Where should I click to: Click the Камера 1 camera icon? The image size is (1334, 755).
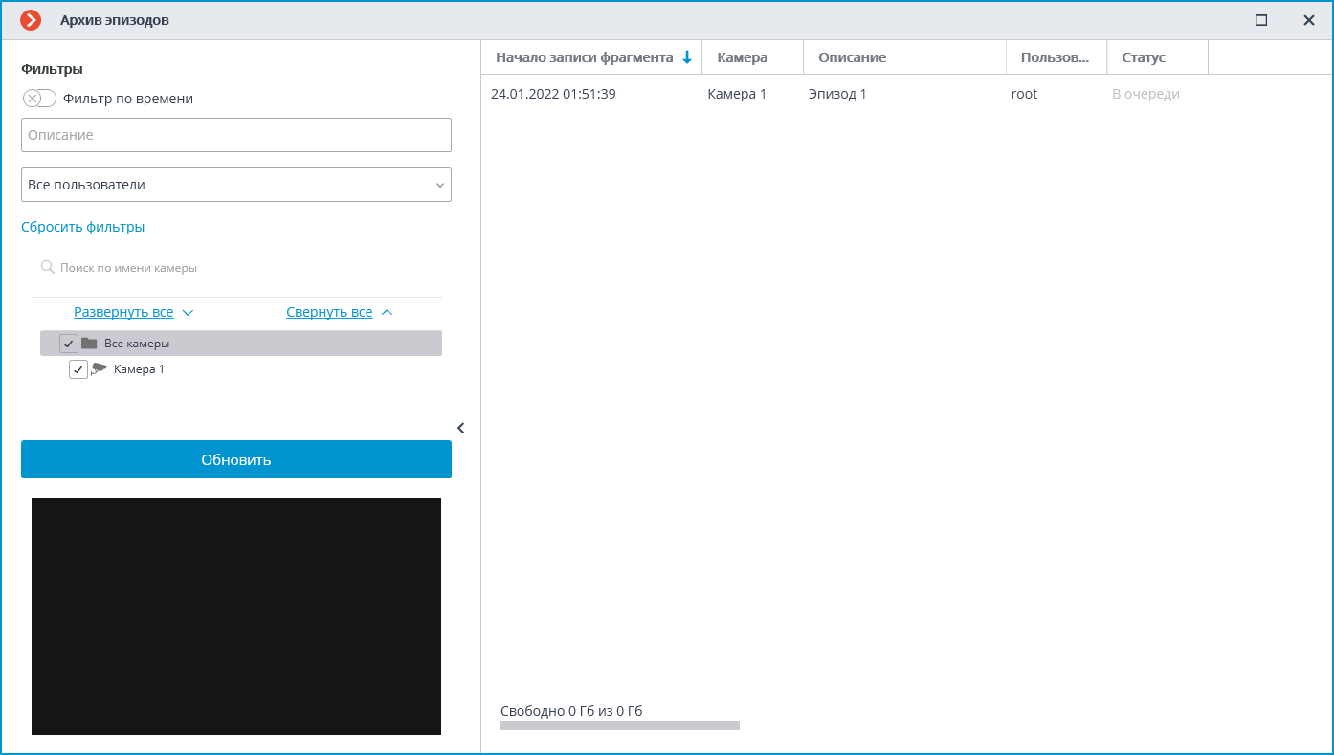[x=100, y=368]
